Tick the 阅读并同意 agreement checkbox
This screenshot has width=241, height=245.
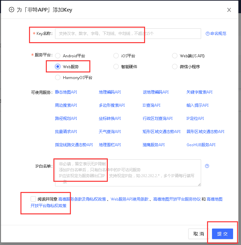point(33,199)
